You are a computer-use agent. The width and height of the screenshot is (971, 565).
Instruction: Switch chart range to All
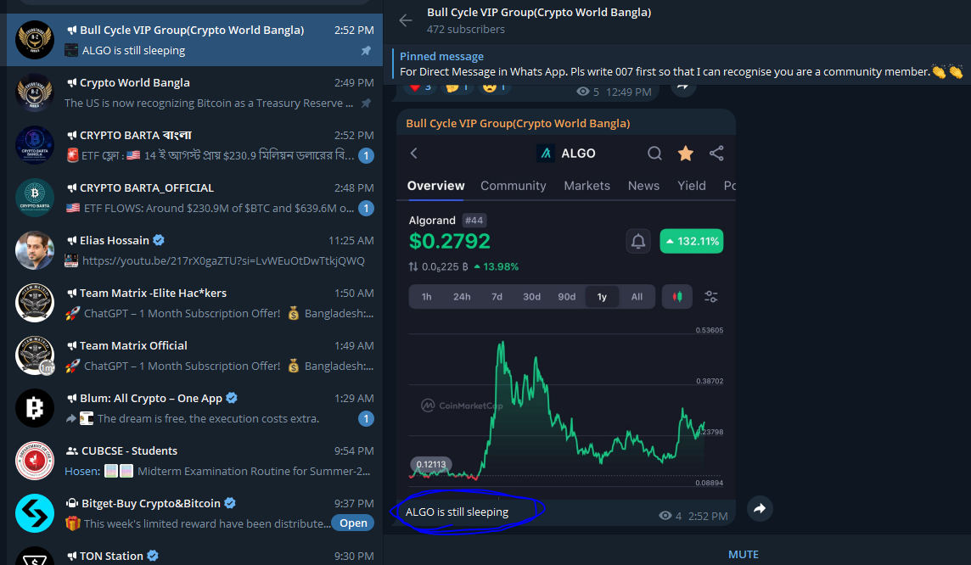click(x=637, y=297)
